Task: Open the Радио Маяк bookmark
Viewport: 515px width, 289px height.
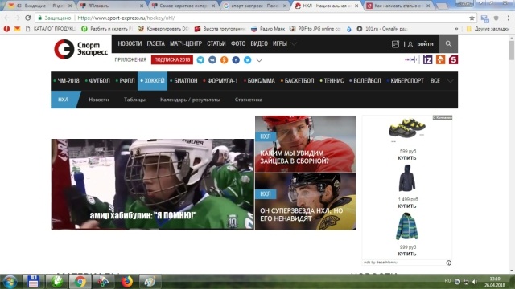Action: (x=268, y=29)
